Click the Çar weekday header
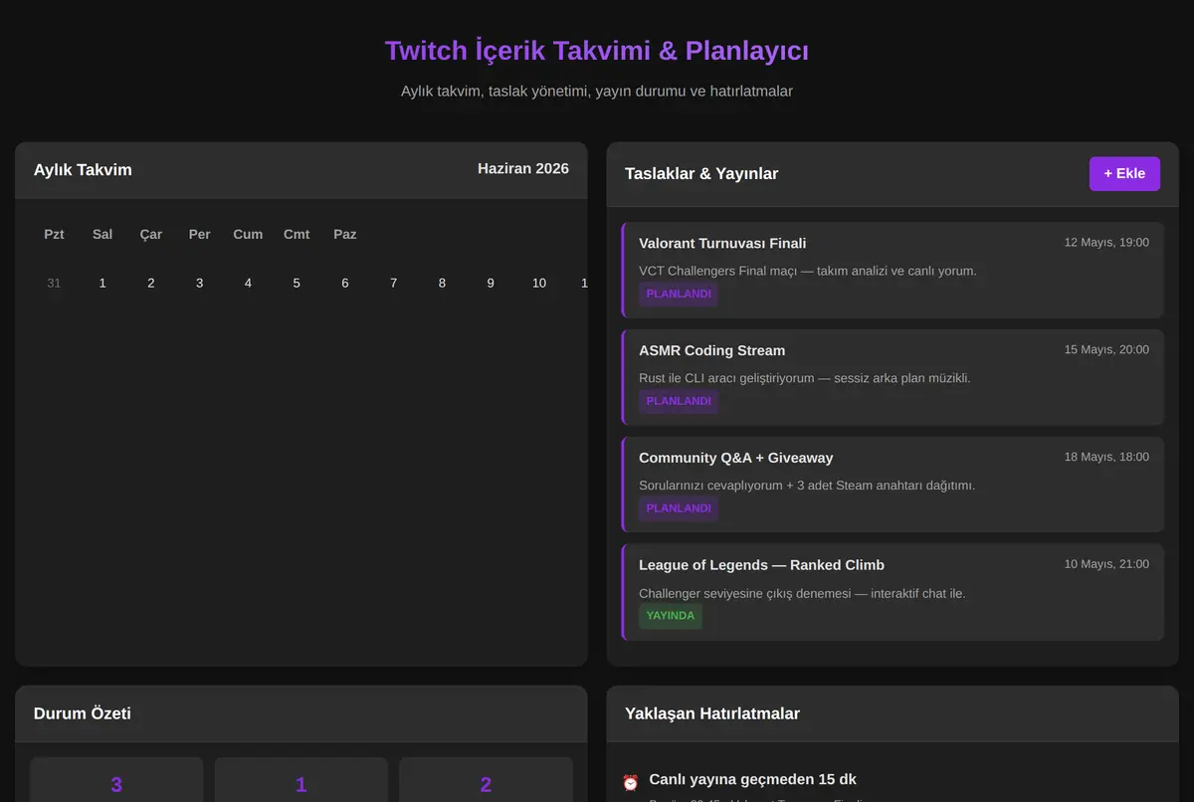 click(151, 235)
